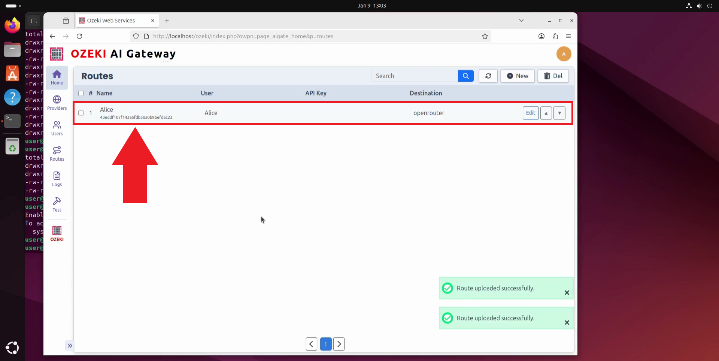Open the Users section in sidebar
The height and width of the screenshot is (361, 719).
click(x=57, y=128)
